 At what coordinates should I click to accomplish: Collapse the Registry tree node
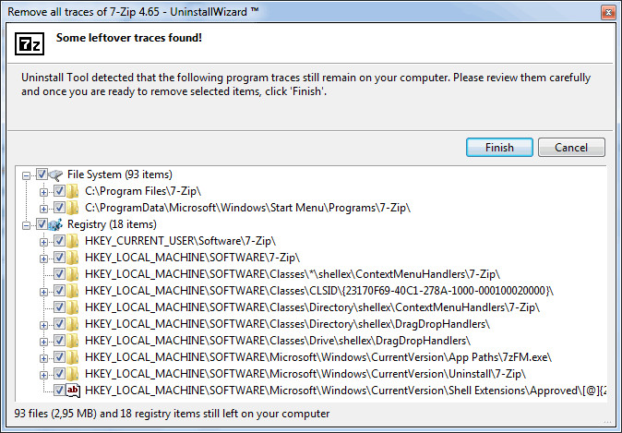(x=26, y=225)
